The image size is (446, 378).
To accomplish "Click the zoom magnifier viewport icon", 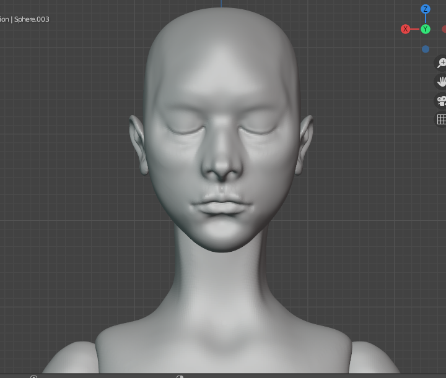I will [442, 62].
